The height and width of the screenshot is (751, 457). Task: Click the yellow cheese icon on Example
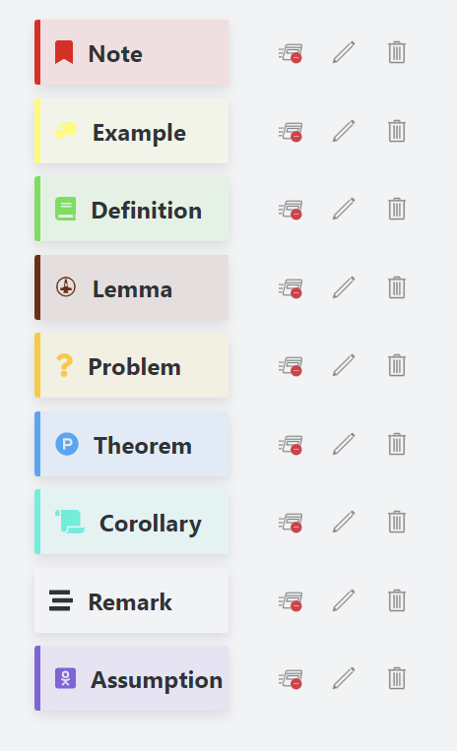66,130
